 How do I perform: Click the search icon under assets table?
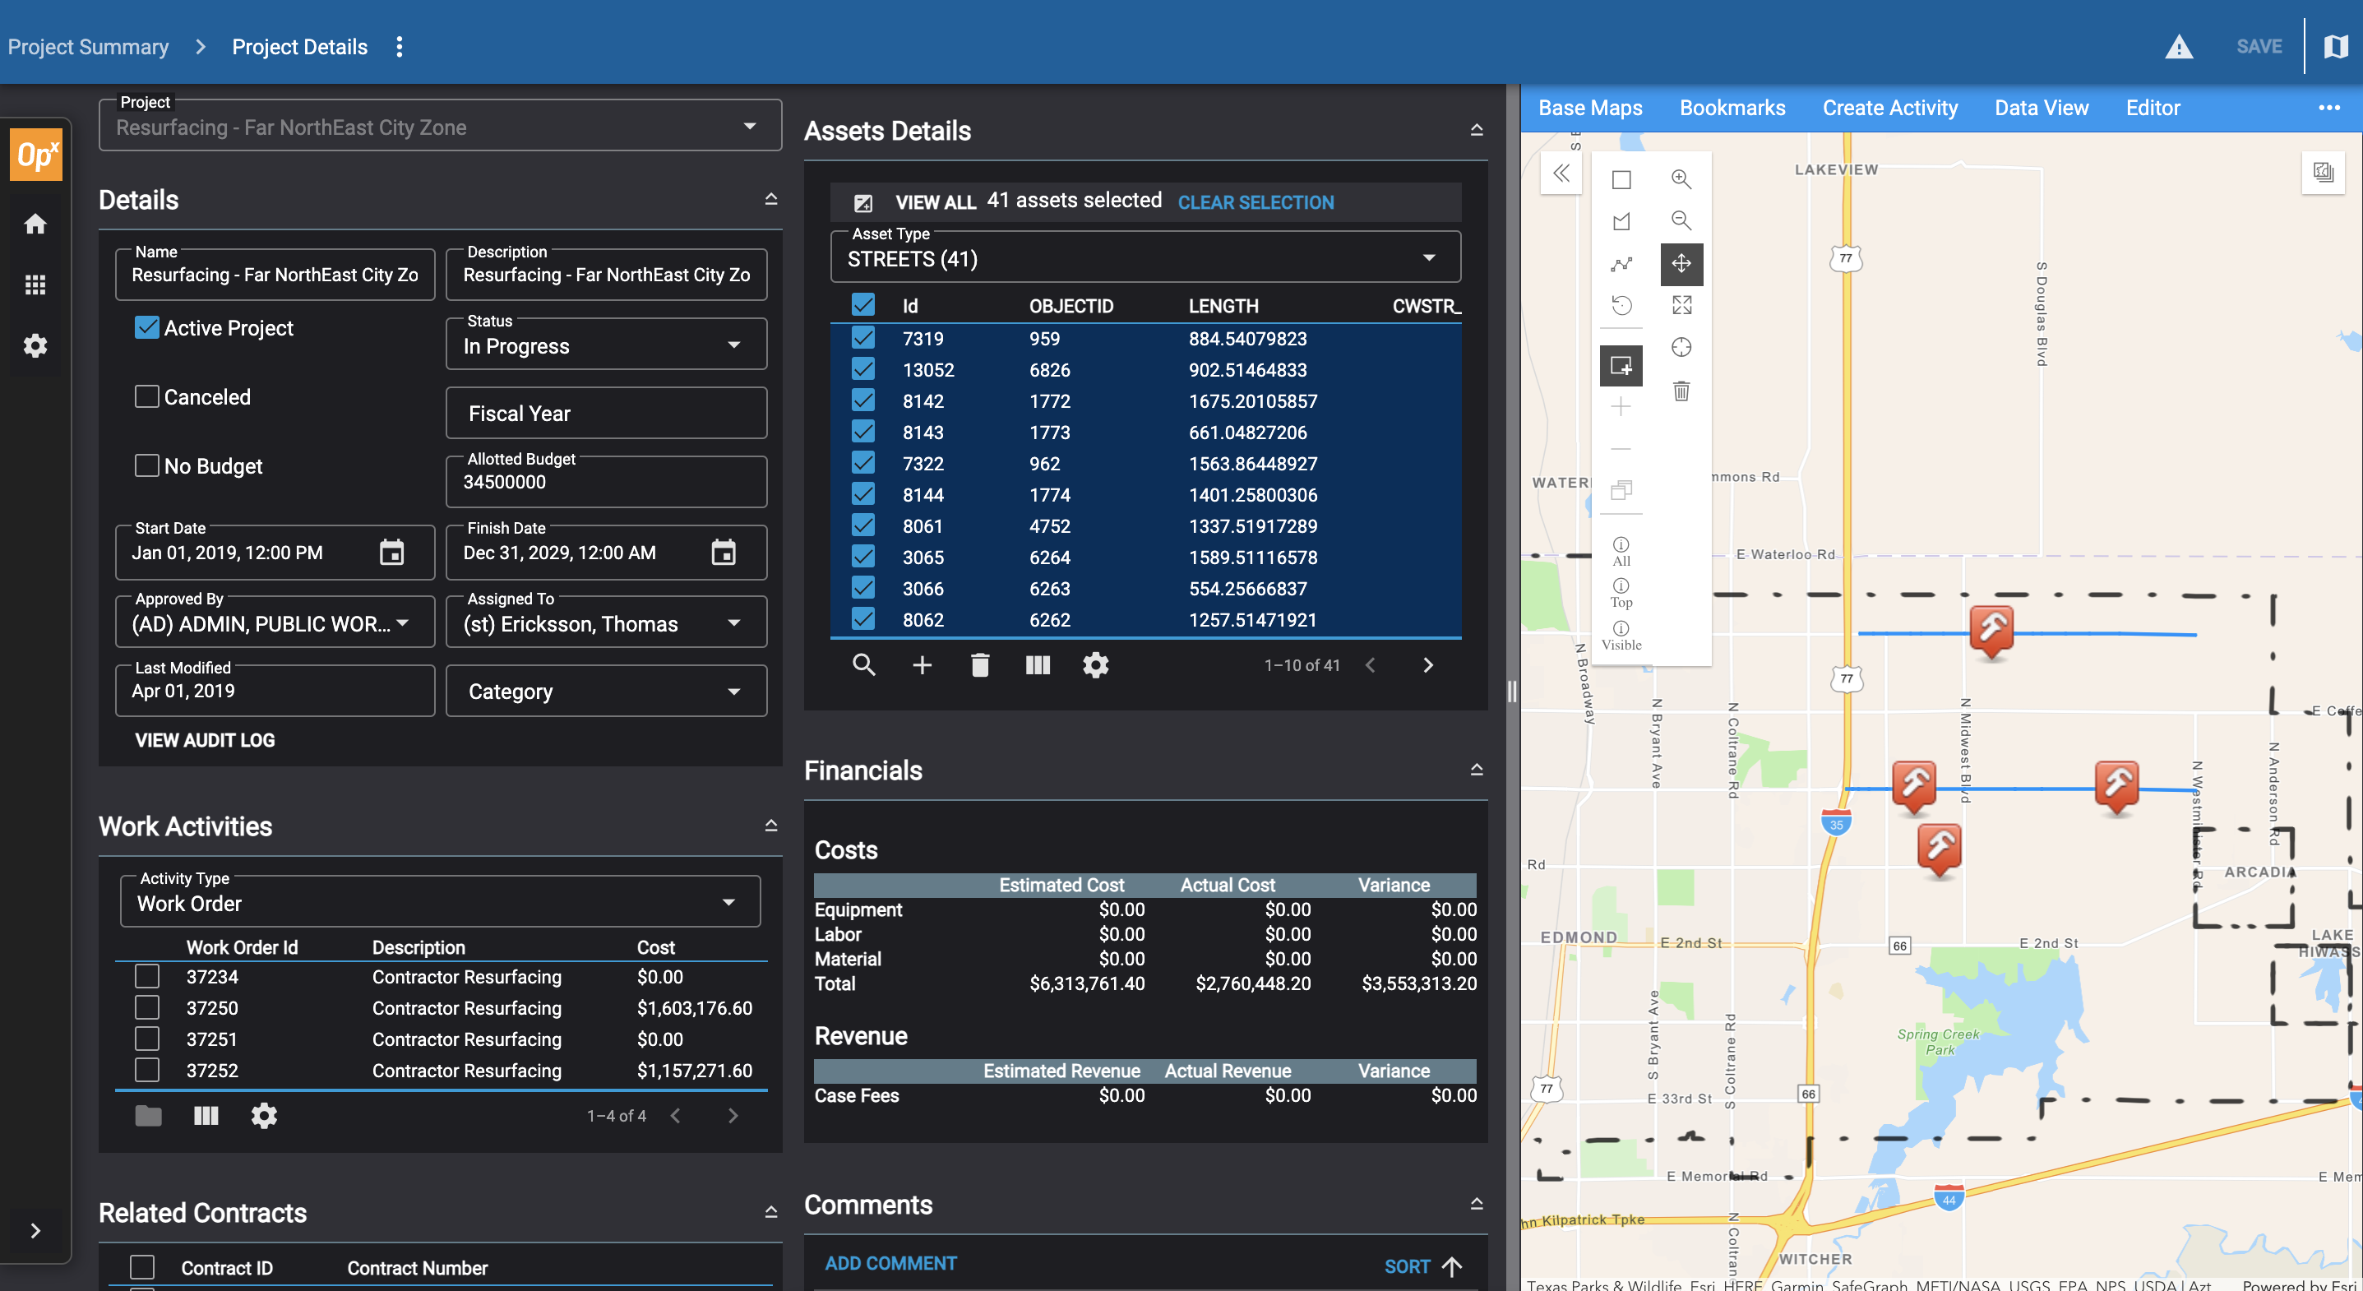(863, 665)
